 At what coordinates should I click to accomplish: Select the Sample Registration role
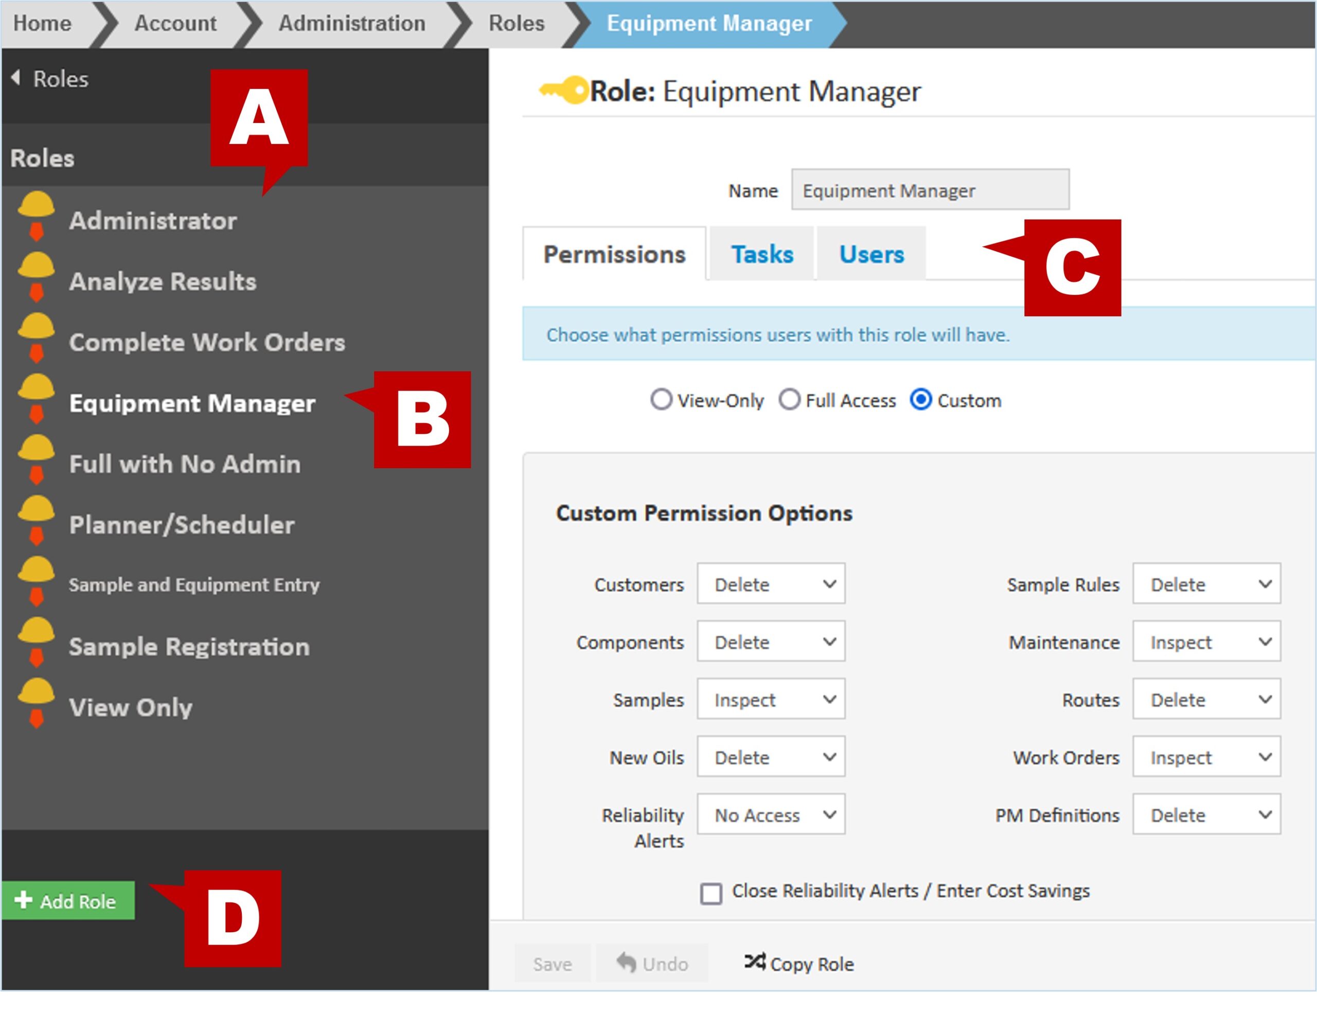click(189, 647)
